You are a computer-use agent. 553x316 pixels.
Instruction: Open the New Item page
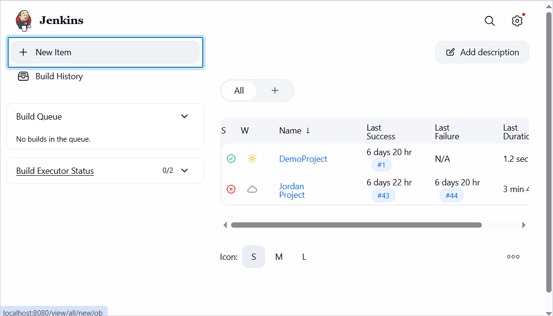105,52
